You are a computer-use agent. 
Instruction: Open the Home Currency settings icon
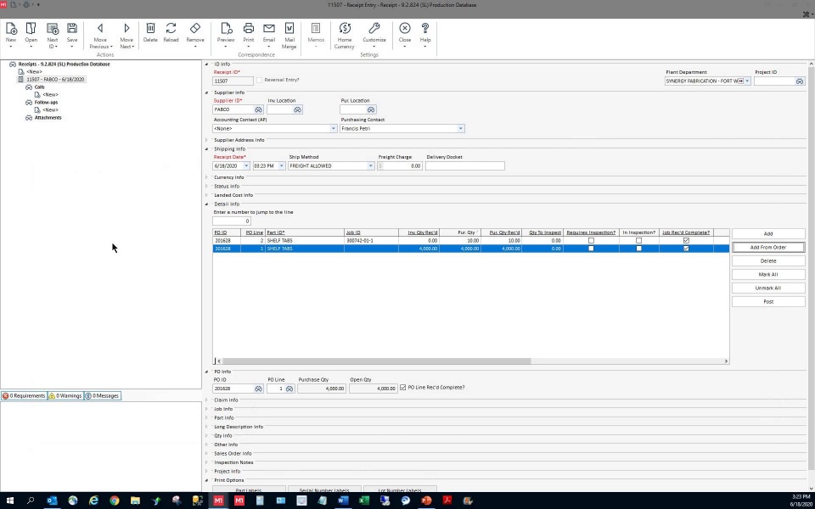(x=345, y=32)
